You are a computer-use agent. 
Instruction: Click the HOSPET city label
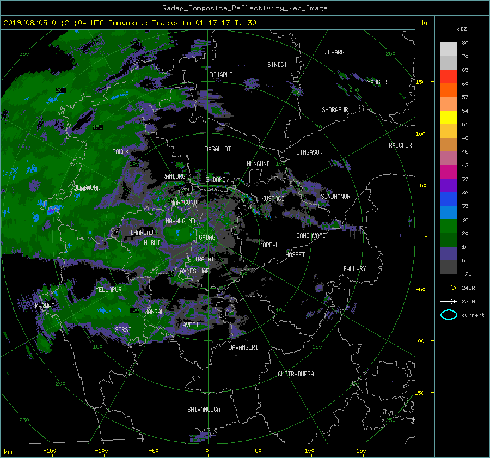click(295, 255)
